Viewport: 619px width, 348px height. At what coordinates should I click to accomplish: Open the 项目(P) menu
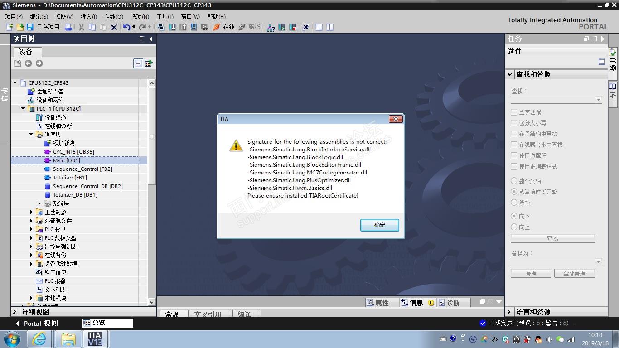point(14,17)
